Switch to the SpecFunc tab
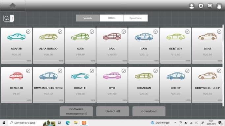This screenshot has height=126, width=225. click(x=136, y=18)
